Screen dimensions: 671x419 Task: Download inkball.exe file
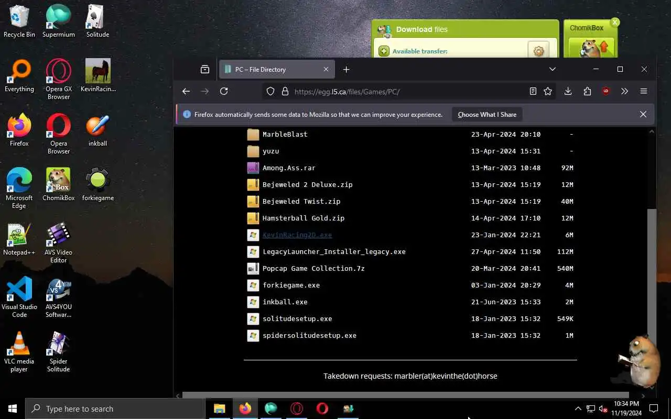[285, 302]
